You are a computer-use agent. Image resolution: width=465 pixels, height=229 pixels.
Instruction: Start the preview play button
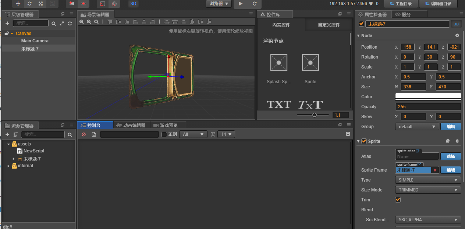click(x=241, y=4)
